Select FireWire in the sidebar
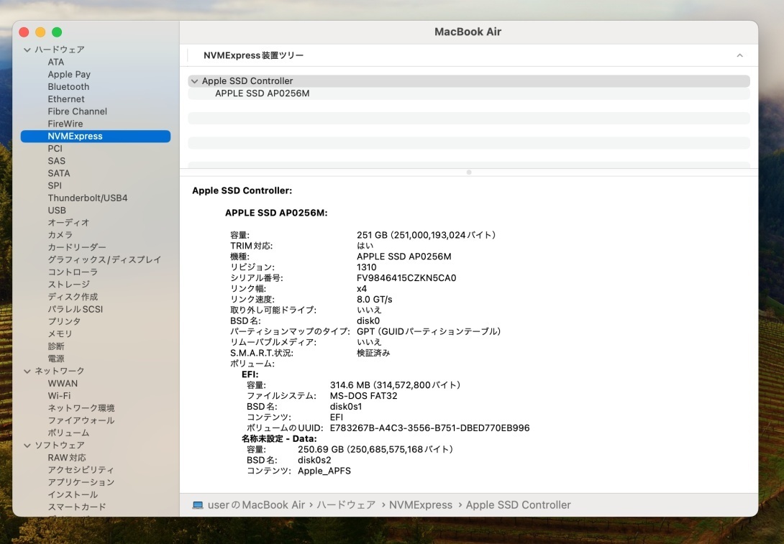 pos(65,124)
